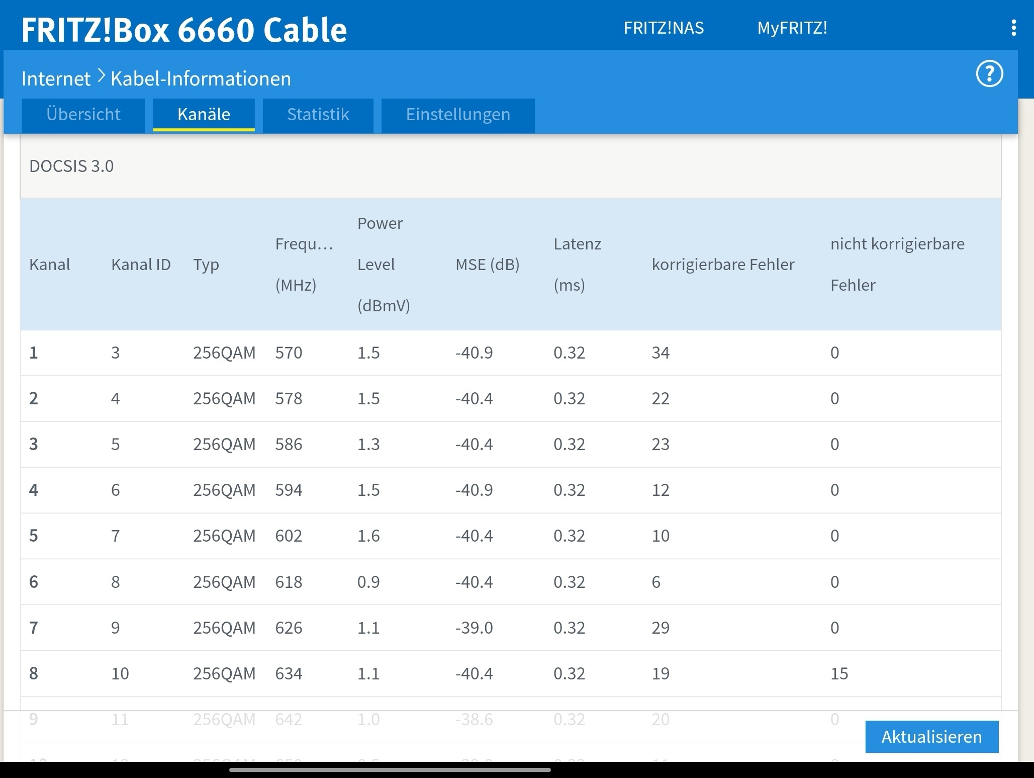Click correctable errors value 29
Viewport: 1034px width, 778px height.
(x=661, y=628)
